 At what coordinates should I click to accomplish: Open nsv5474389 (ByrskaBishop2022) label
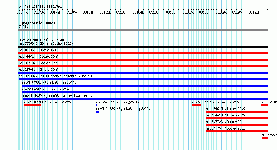(x=123, y=109)
